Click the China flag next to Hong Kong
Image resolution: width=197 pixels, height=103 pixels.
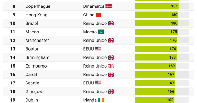[98, 15]
